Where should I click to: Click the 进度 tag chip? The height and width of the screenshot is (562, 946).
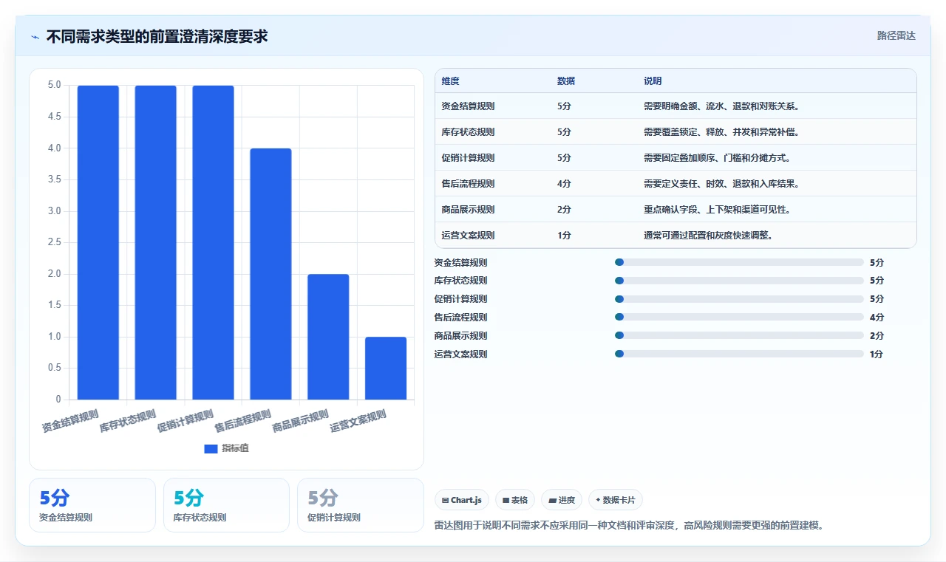pyautogui.click(x=562, y=500)
